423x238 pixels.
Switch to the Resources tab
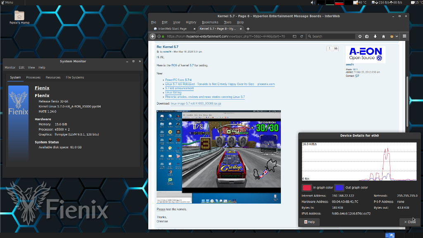pos(53,77)
